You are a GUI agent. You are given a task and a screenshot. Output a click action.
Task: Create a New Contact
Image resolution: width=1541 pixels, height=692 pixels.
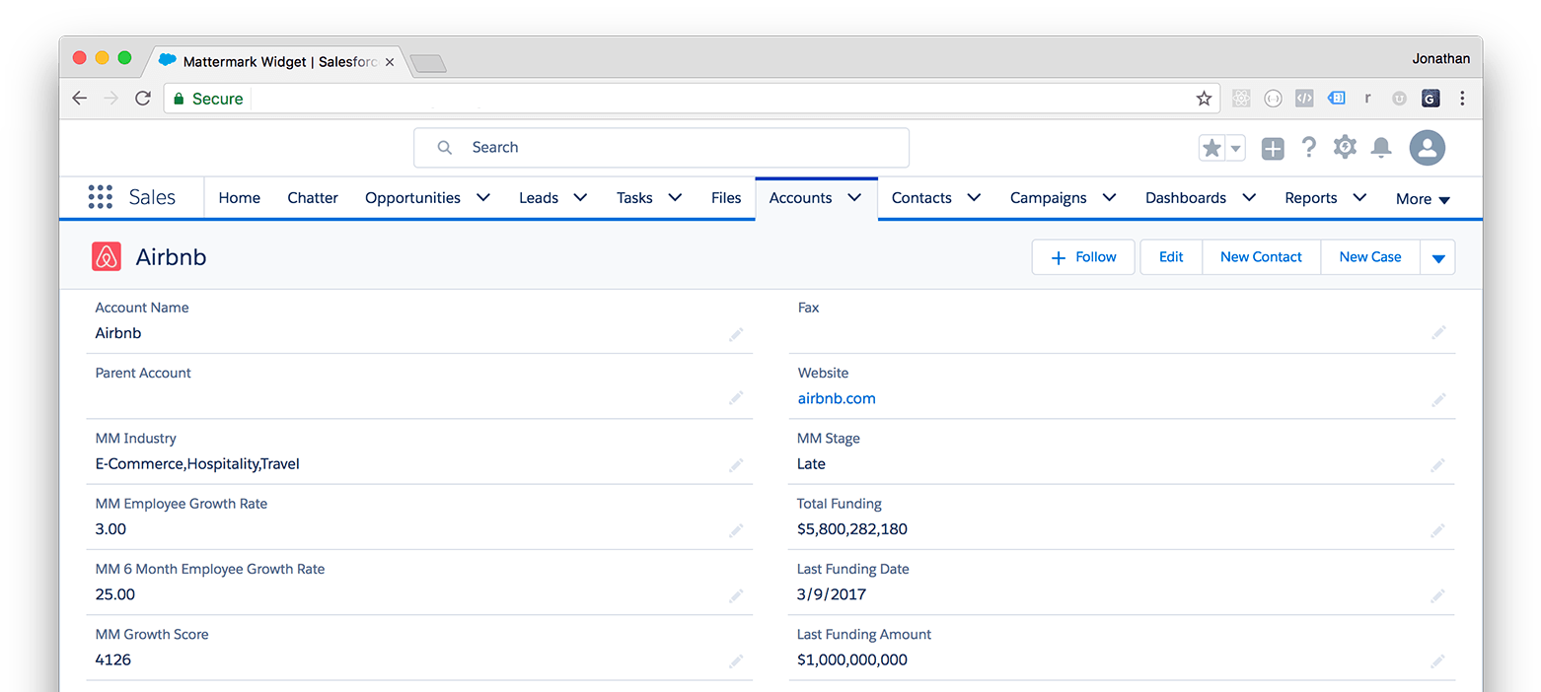(x=1261, y=257)
